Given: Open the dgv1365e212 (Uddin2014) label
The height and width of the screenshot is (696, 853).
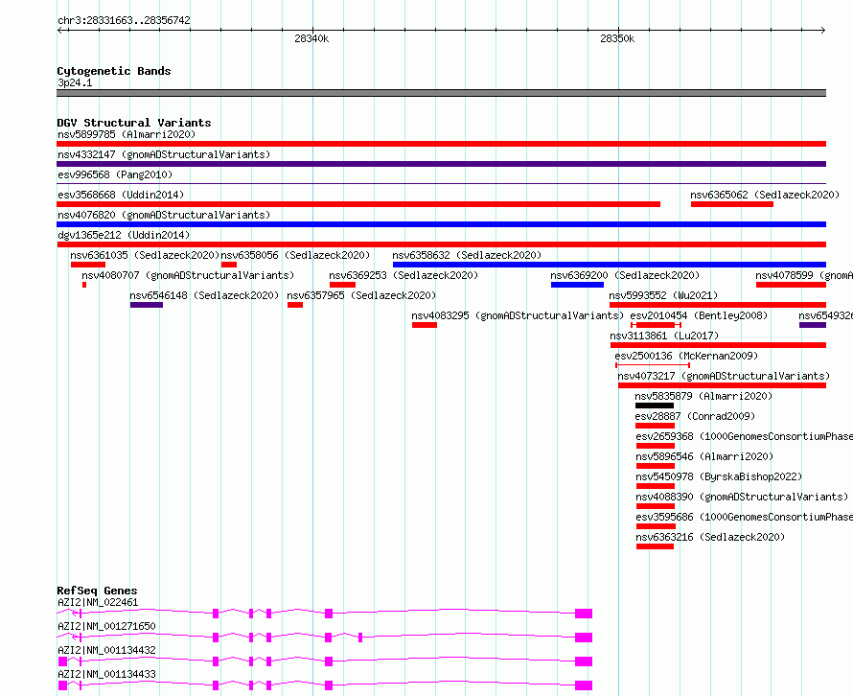Looking at the screenshot, I should pyautogui.click(x=124, y=235).
